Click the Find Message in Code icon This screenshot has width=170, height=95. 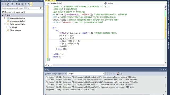(107, 74)
